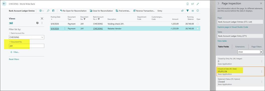The width and height of the screenshot is (265, 91).
Task: Clear the 'close' search in Page Inspection
Action: click(x=261, y=52)
